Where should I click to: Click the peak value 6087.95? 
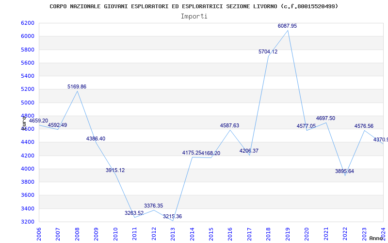tap(287, 26)
